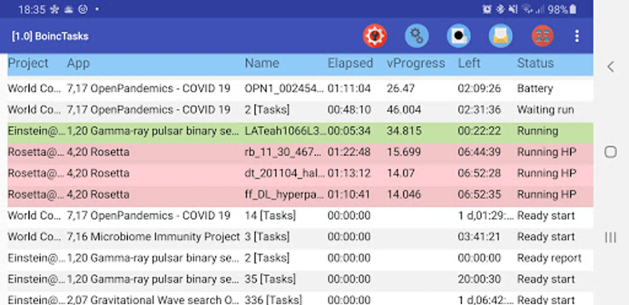Tap the Ready report status cell
Screen dimensions: 629x305
[x=549, y=258]
